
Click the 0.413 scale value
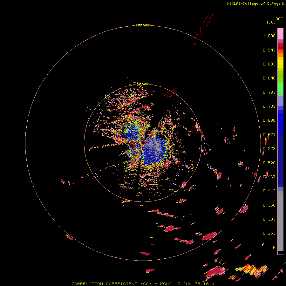coord(269,191)
